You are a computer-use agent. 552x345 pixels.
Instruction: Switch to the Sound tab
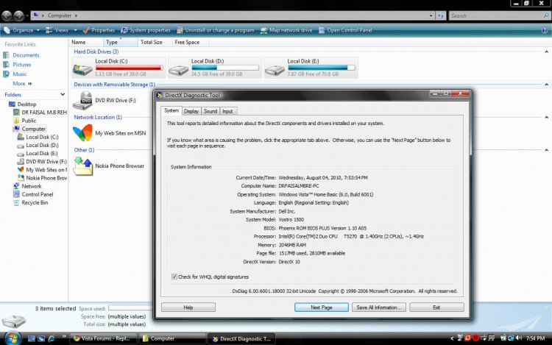pyautogui.click(x=210, y=111)
